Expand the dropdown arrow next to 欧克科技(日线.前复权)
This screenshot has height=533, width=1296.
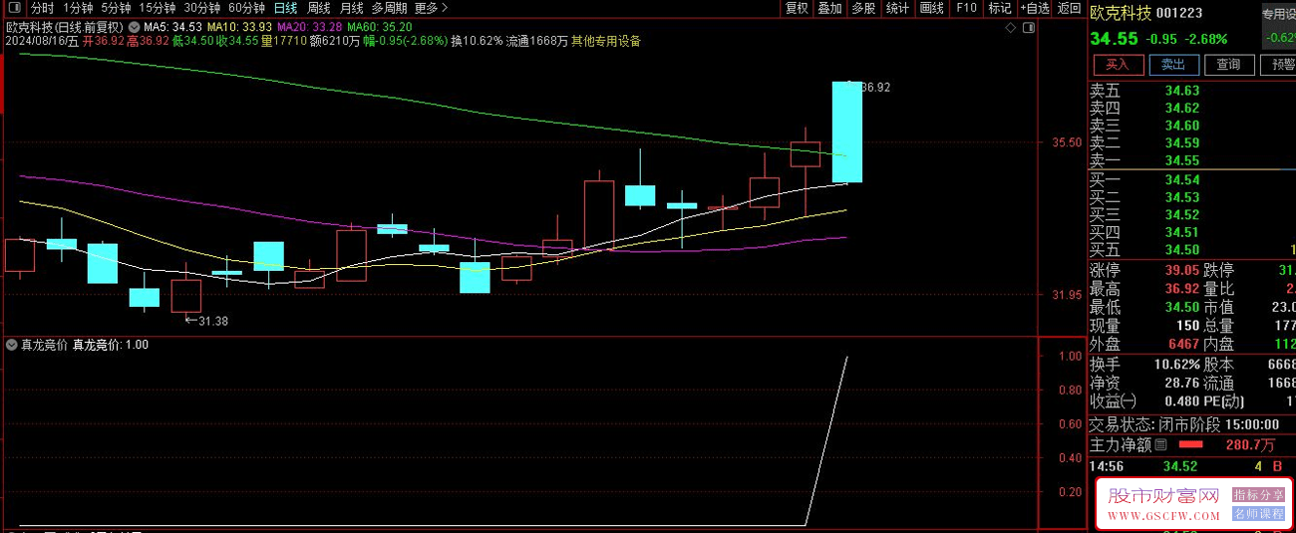[x=135, y=26]
